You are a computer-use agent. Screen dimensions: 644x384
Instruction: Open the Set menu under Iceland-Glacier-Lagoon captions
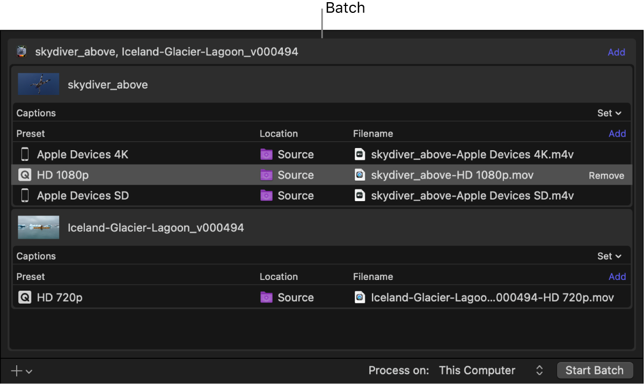610,256
